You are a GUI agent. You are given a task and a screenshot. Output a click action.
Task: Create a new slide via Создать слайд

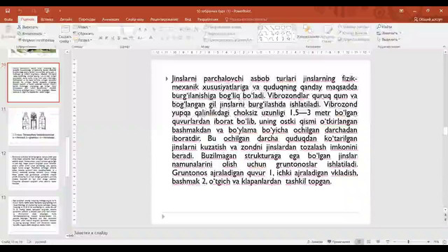tap(65, 34)
